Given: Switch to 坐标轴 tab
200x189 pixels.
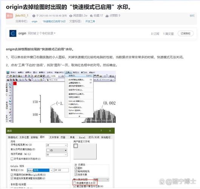Looking at the screenshot, I should coord(34,137).
